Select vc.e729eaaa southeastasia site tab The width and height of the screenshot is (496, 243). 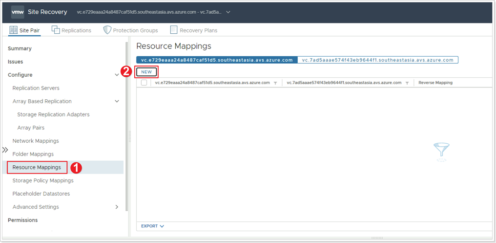(217, 60)
